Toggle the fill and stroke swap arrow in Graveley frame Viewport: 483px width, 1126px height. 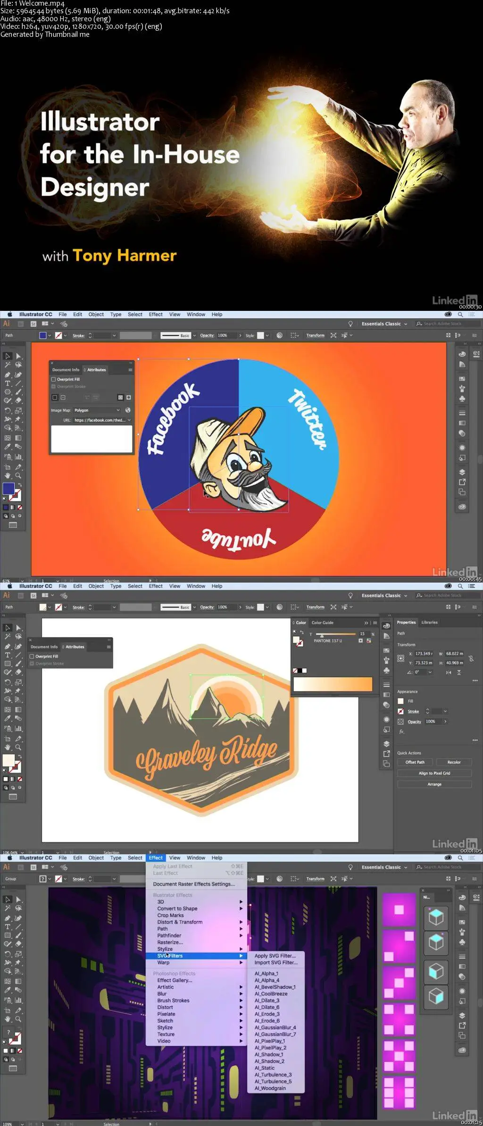20,757
